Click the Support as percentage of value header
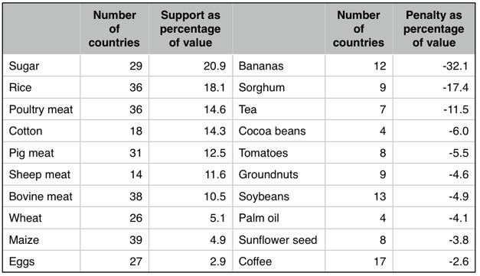Image resolution: width=480 pixels, height=276 pixels. click(x=191, y=29)
